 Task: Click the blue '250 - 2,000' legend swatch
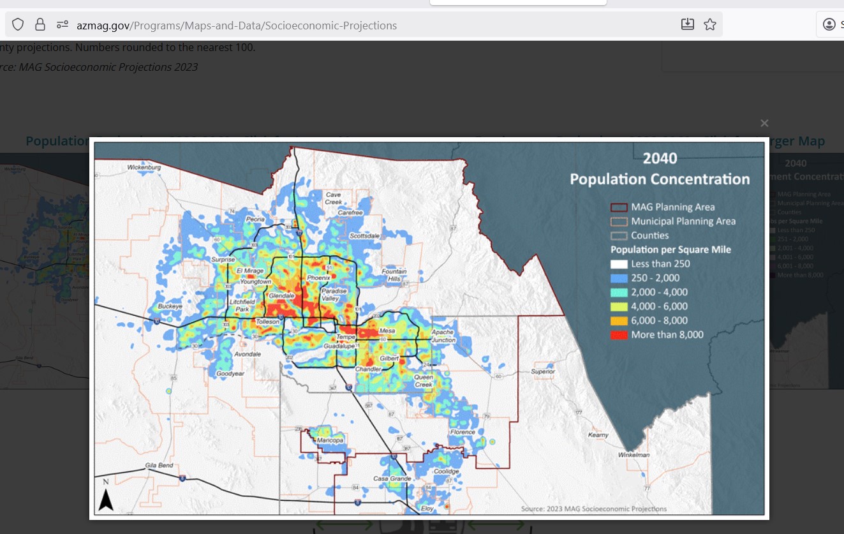[x=619, y=278]
